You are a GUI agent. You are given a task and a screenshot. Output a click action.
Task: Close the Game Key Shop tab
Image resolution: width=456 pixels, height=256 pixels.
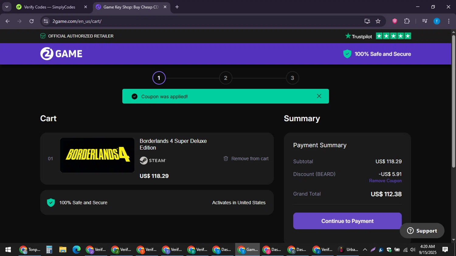click(x=165, y=7)
